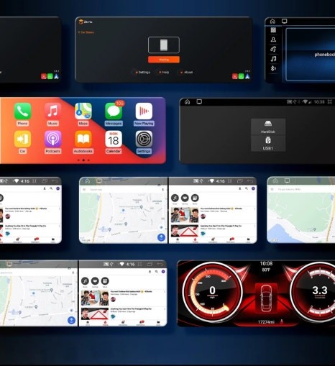Click the orange button under the phone image
335x366 pixels.
coord(164,60)
